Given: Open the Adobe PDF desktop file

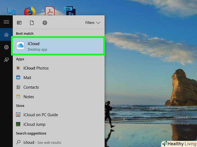Looking at the screenshot, I should (x=50, y=11).
